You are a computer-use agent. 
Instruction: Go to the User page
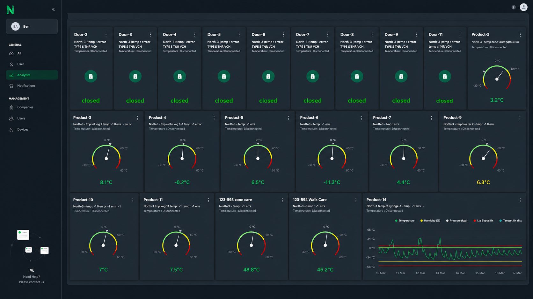click(32, 64)
